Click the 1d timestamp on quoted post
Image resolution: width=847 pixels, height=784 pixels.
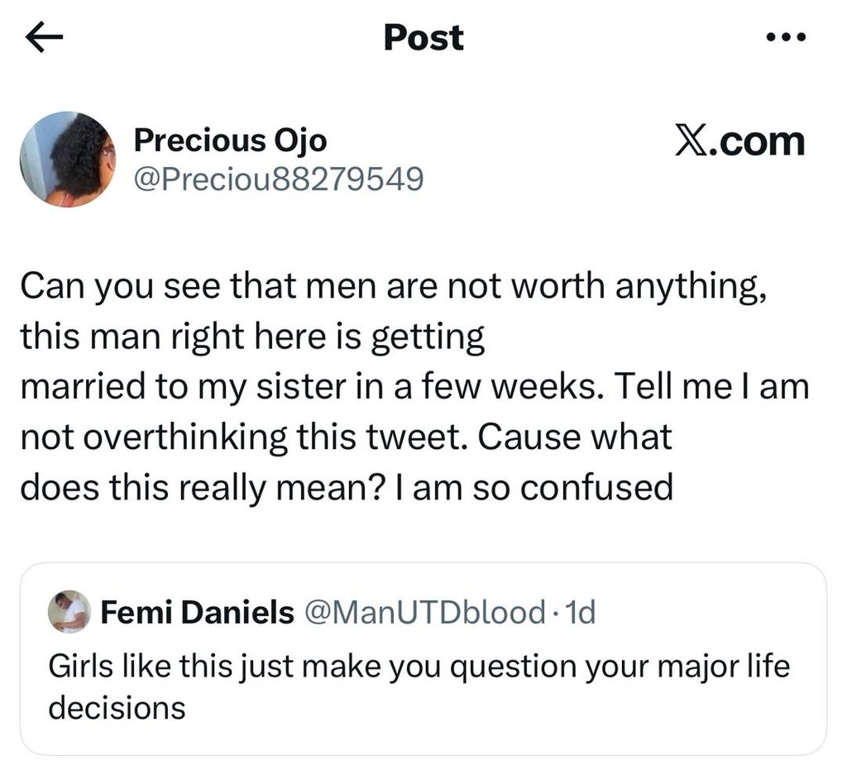tap(580, 612)
